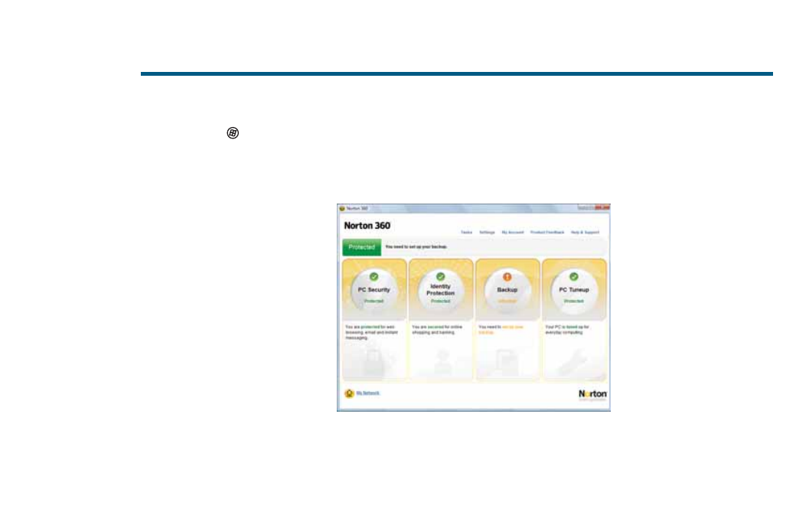
Task: Open the PC Tuneup panel
Action: (574, 320)
